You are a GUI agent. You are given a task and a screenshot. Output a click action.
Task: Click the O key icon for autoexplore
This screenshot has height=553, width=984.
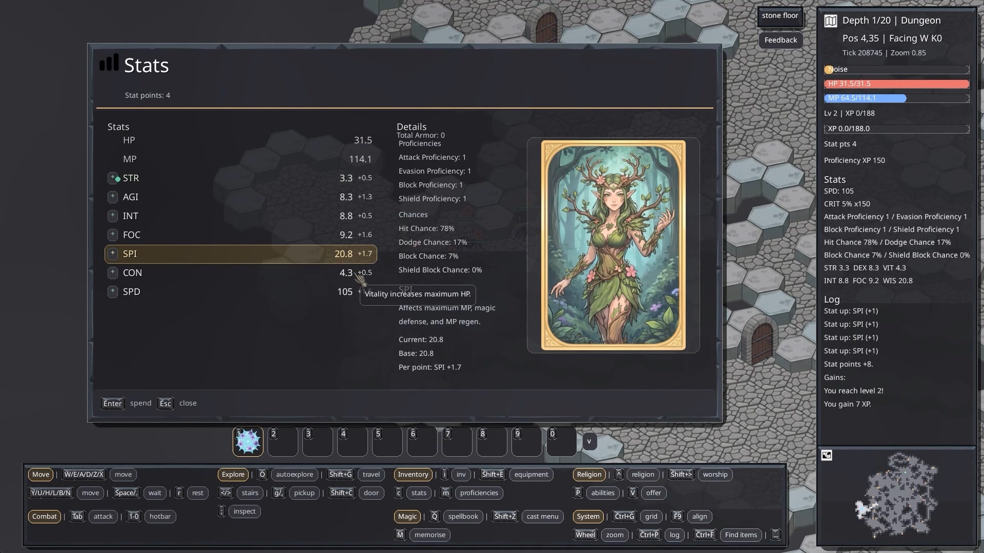[262, 474]
